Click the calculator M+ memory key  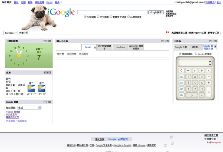[x=181, y=95]
